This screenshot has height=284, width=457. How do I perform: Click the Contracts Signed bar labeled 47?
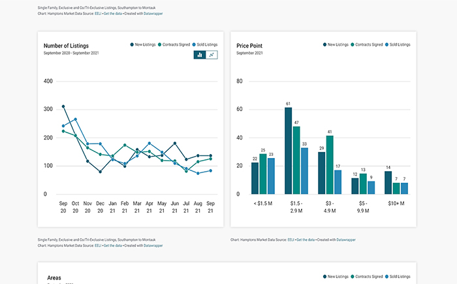click(x=296, y=161)
